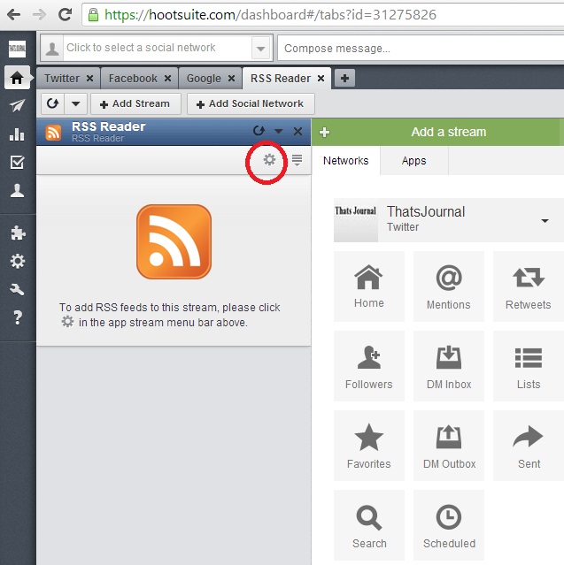This screenshot has height=565, width=564.
Task: Switch to the Google tab
Action: [x=204, y=78]
